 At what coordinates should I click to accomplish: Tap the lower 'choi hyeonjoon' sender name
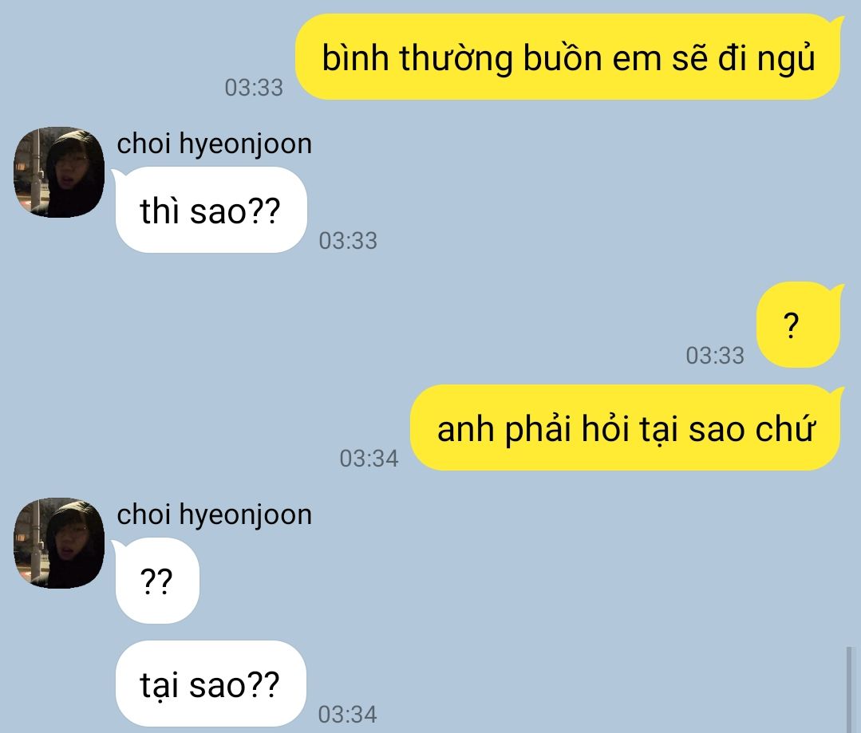(214, 515)
